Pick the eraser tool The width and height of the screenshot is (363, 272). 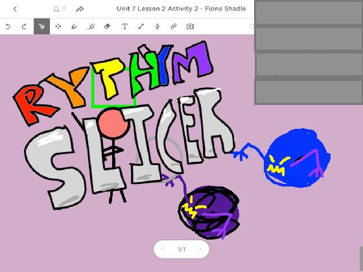click(107, 27)
